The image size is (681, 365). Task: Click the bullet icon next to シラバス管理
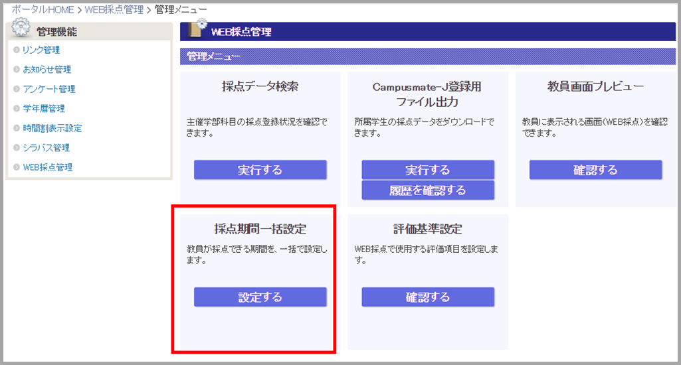pos(17,147)
